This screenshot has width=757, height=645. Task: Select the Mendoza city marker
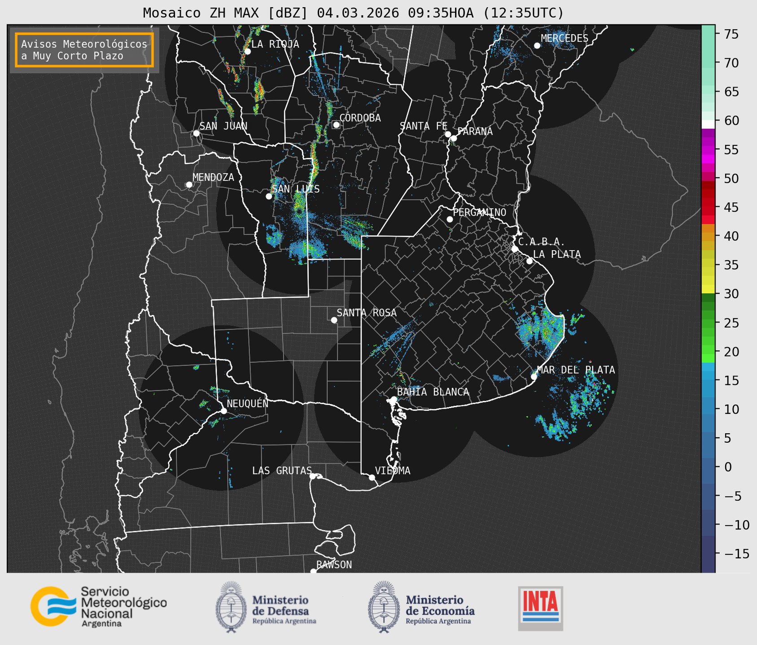click(189, 185)
